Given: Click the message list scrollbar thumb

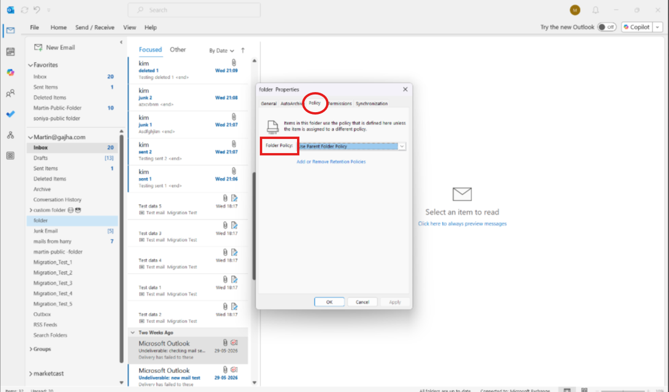Looking at the screenshot, I should [x=254, y=226].
